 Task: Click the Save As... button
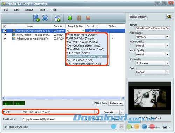(110, 112)
